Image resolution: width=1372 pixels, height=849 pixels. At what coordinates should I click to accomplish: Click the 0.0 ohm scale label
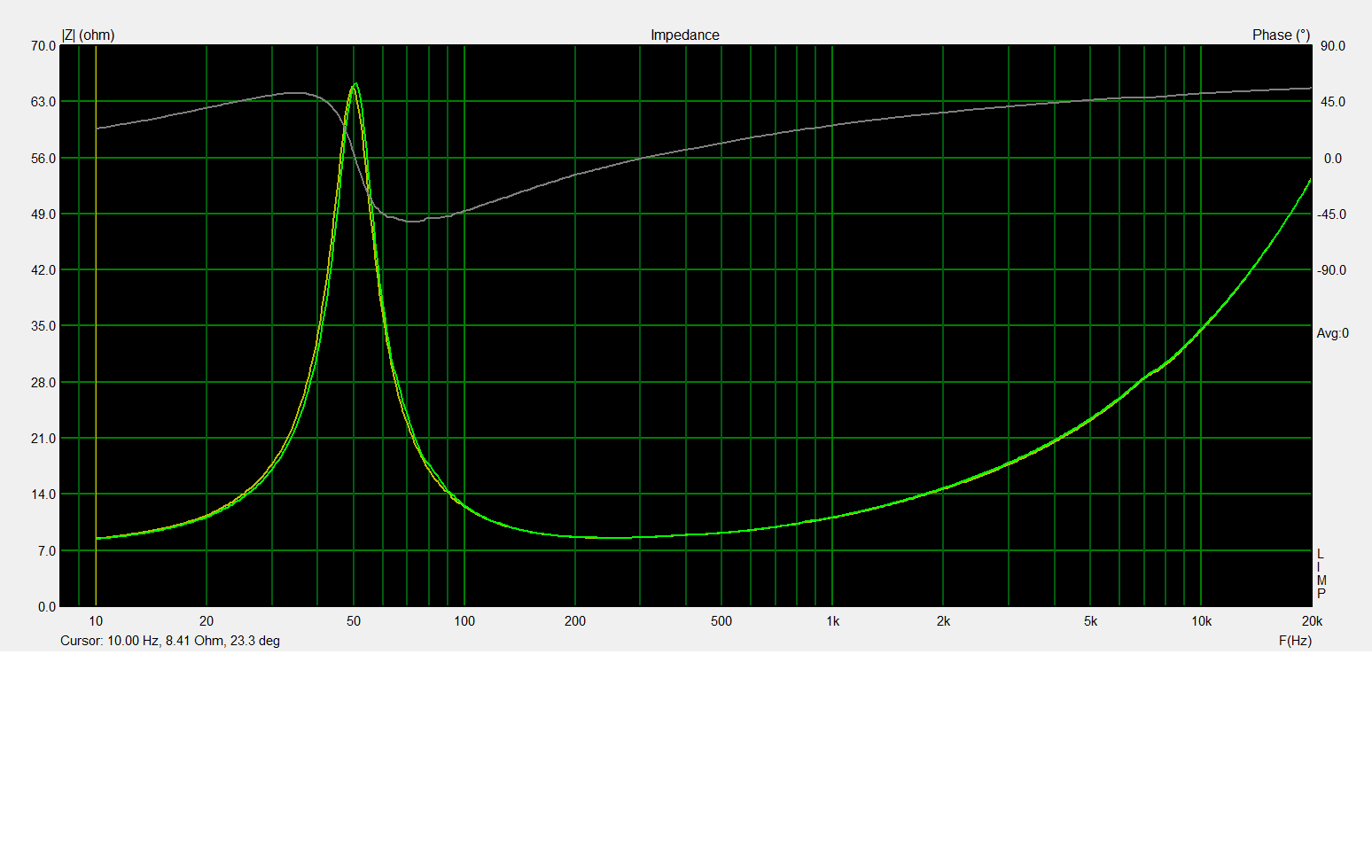tap(47, 607)
